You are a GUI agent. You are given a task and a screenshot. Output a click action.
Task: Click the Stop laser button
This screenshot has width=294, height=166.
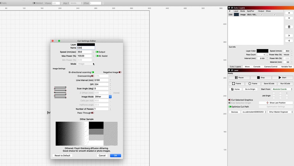261,78
